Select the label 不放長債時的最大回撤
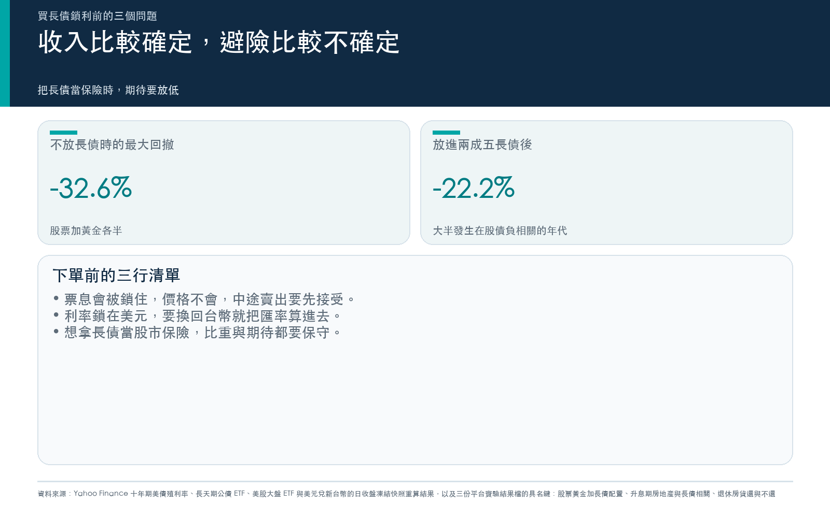The width and height of the screenshot is (830, 518). [112, 145]
